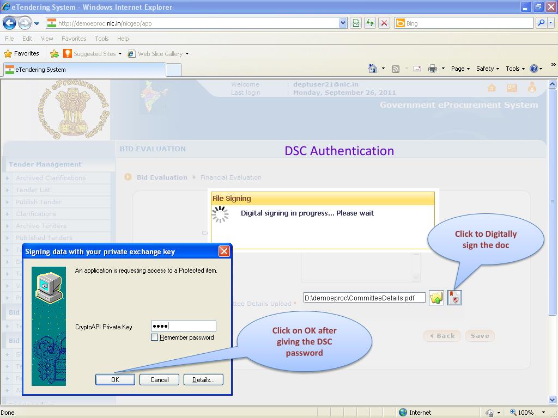
Task: Click the digitally sign document icon
Action: (454, 298)
